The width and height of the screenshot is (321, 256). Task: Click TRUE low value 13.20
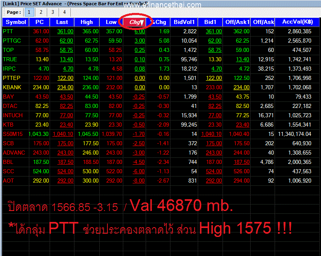115,59
